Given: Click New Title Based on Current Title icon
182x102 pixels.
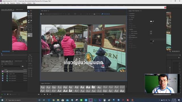Looking at the screenshot, I should pyautogui.click(x=41, y=14).
